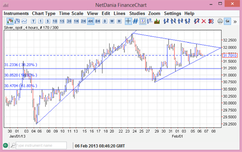Toggle the crosshair cursor tool
This screenshot has height=152, width=242.
(x=128, y=21)
